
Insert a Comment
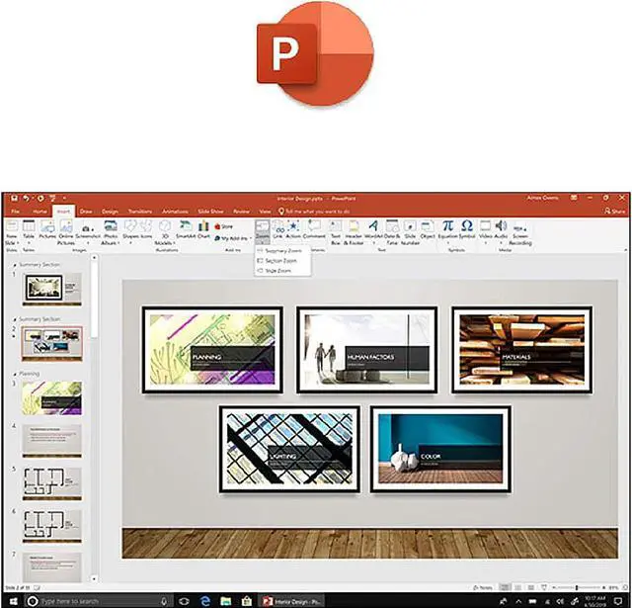(x=314, y=229)
